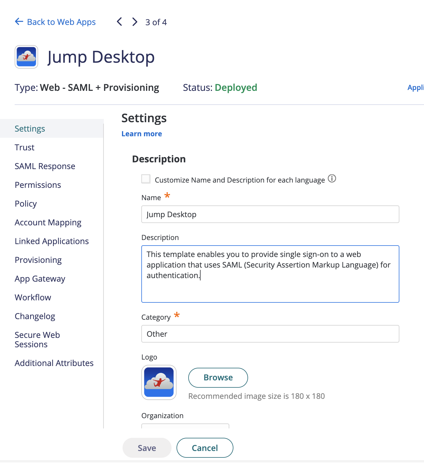Click 'Web - SAML + Provisioning' type text
424x463 pixels.
point(100,88)
